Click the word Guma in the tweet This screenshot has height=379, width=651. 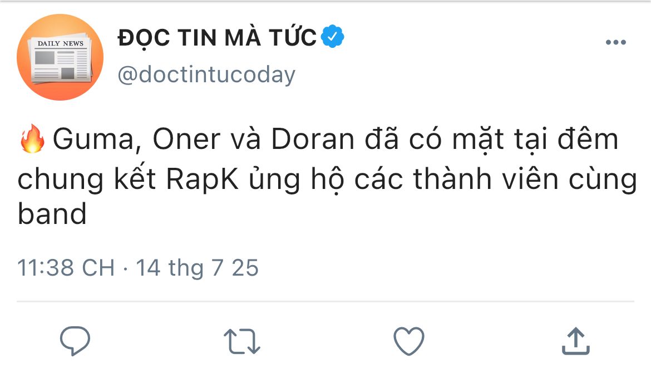tap(95, 140)
